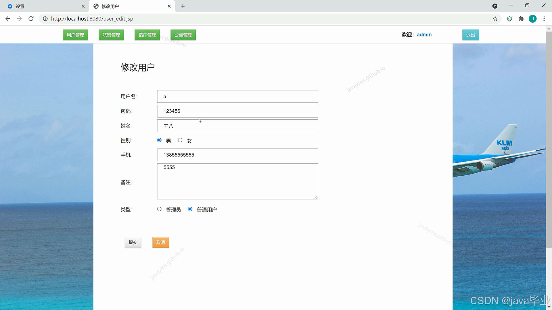Viewport: 552px width, 310px height.
Task: Go back to the previous page
Action: [x=8, y=19]
